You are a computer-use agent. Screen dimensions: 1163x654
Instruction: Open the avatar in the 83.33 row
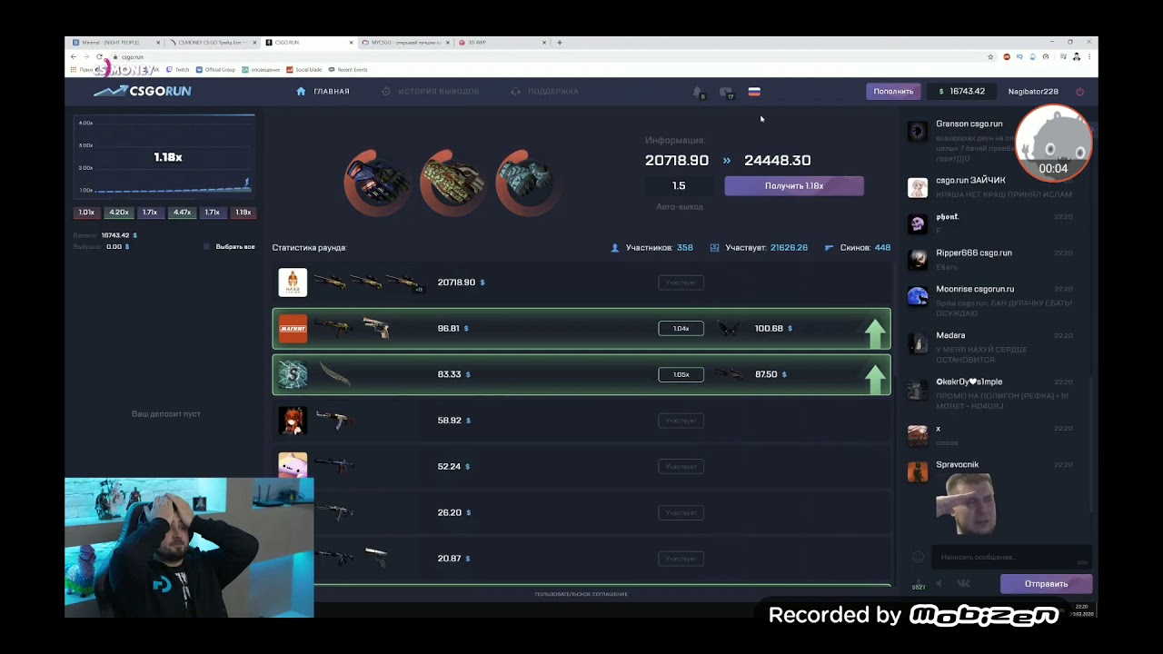pyautogui.click(x=293, y=374)
